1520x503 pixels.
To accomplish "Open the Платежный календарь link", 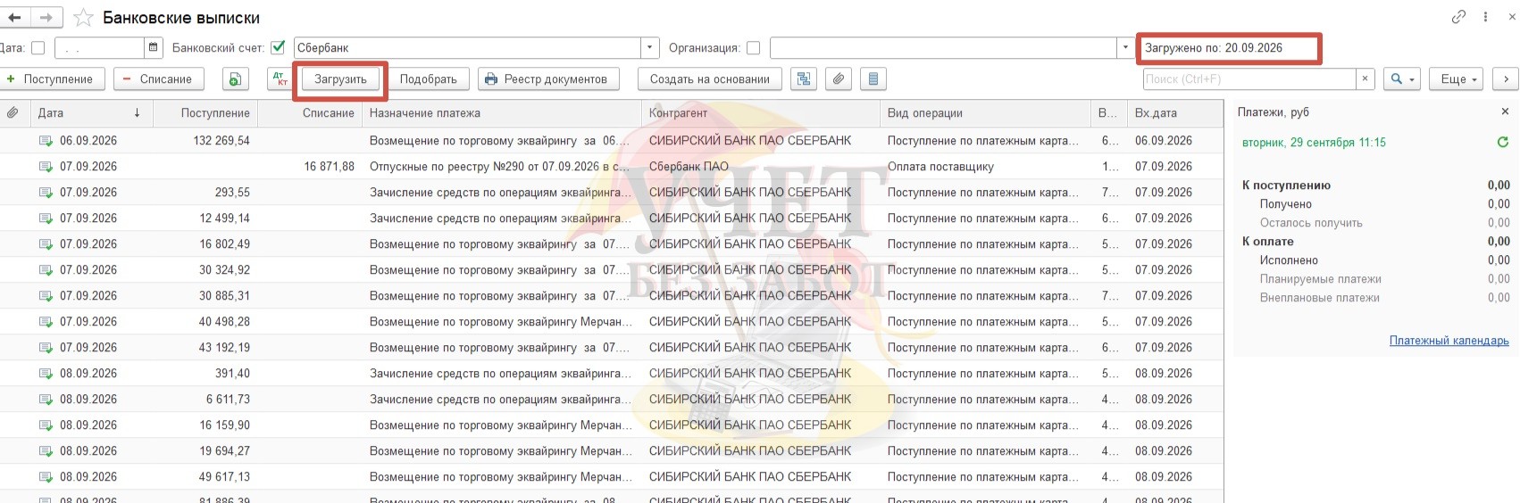I will pos(1449,341).
